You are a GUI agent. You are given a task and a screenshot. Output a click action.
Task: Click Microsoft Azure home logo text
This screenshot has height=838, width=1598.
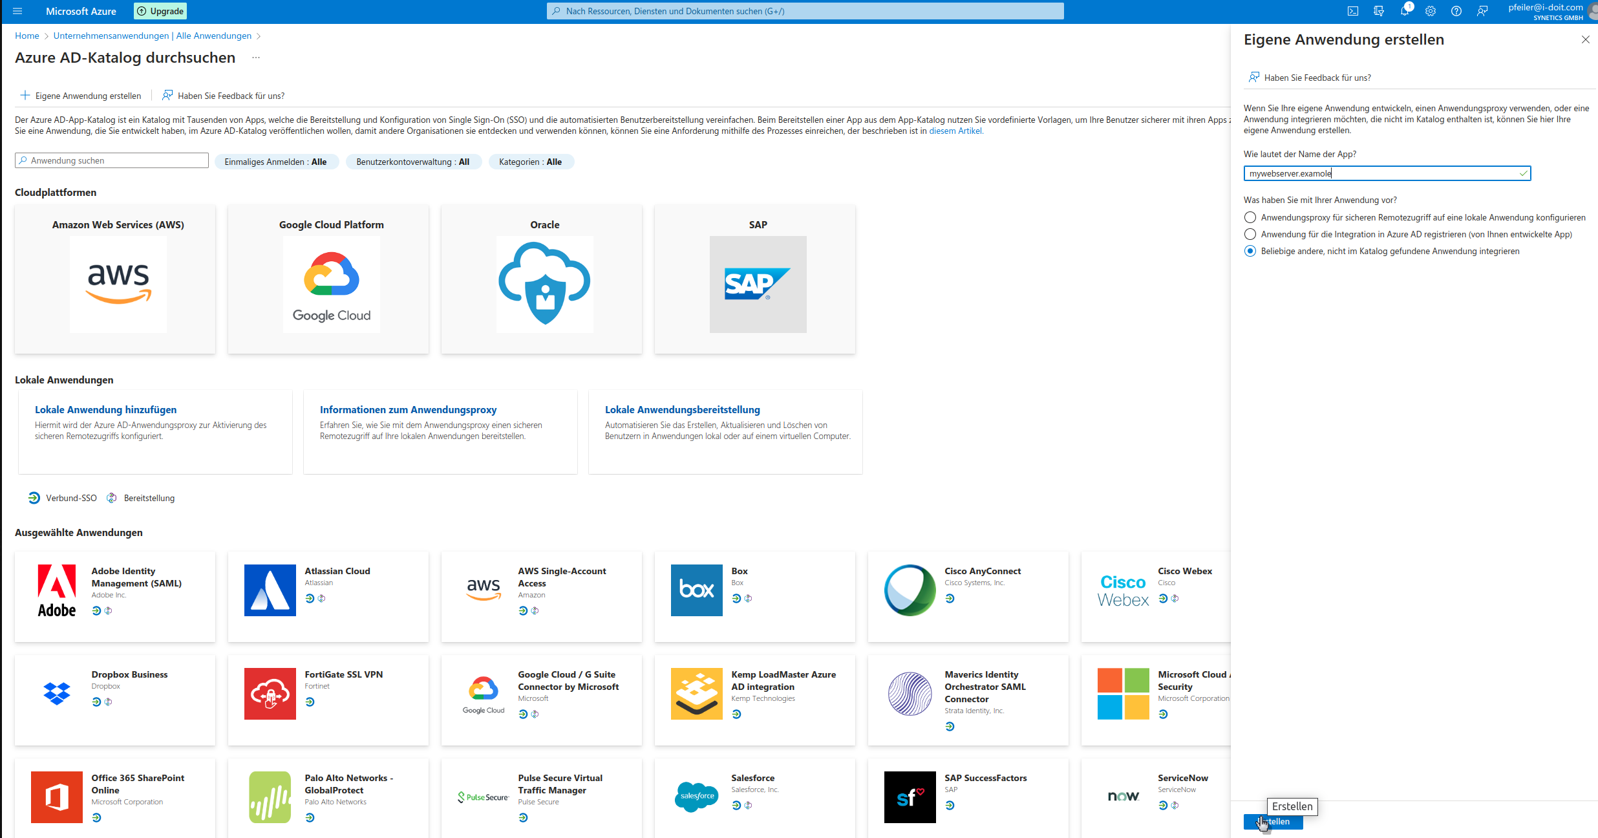[x=81, y=11]
